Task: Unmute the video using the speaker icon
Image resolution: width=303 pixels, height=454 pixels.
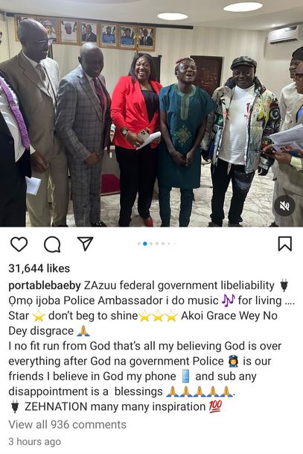Action: (x=284, y=206)
